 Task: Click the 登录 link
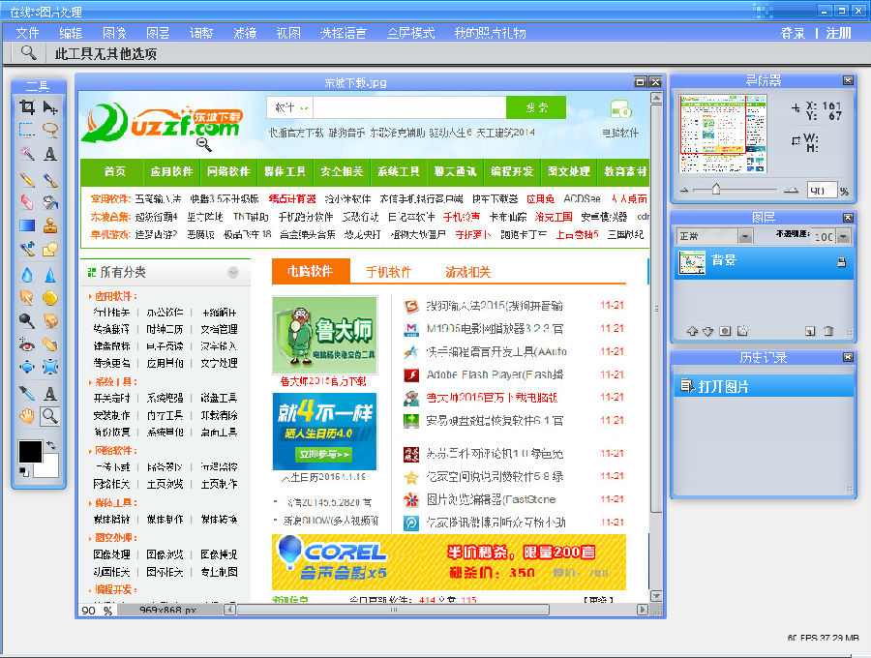click(x=792, y=33)
